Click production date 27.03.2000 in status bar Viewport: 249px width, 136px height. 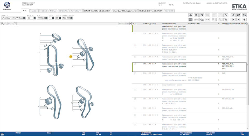pos(185,134)
